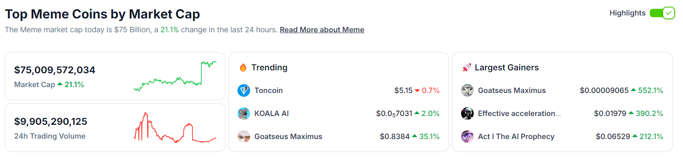Open KOALA AI from the Trending list
This screenshot has width=683, height=160.
click(x=272, y=114)
